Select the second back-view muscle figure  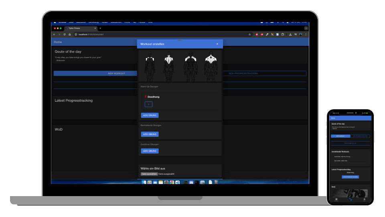[x=169, y=66]
